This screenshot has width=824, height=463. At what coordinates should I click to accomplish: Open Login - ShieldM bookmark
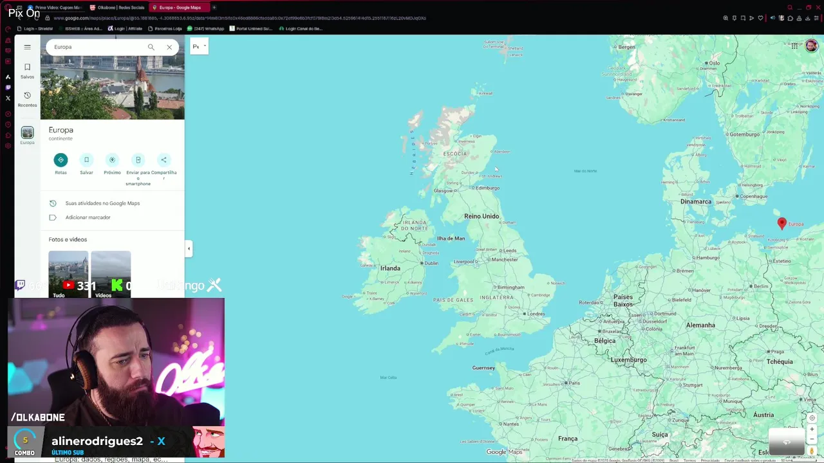pos(35,28)
